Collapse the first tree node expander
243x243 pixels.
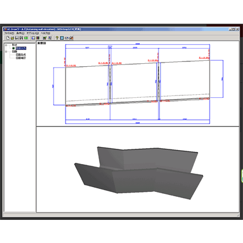[x=6, y=45]
